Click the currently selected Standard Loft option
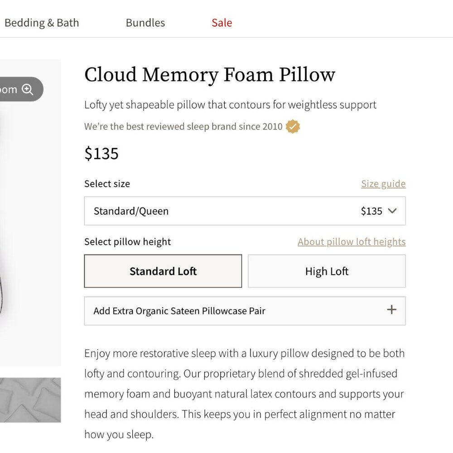453x453 pixels. 163,271
